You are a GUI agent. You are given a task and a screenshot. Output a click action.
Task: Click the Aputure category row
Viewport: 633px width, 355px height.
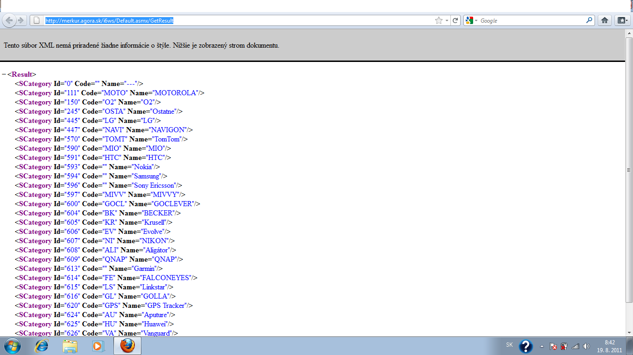click(x=95, y=315)
